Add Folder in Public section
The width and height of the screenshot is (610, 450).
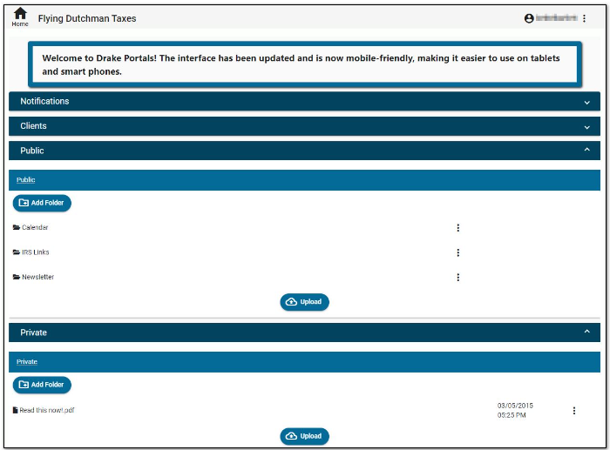pyautogui.click(x=42, y=203)
